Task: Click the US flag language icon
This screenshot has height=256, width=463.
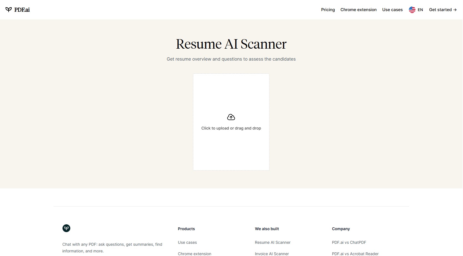Action: [412, 10]
